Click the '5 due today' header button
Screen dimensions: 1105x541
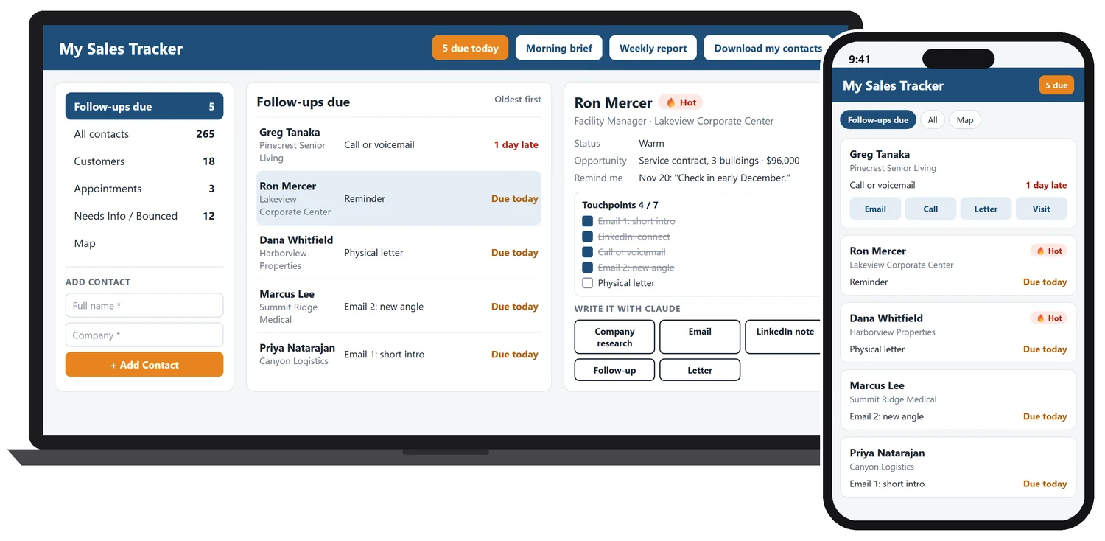(470, 48)
